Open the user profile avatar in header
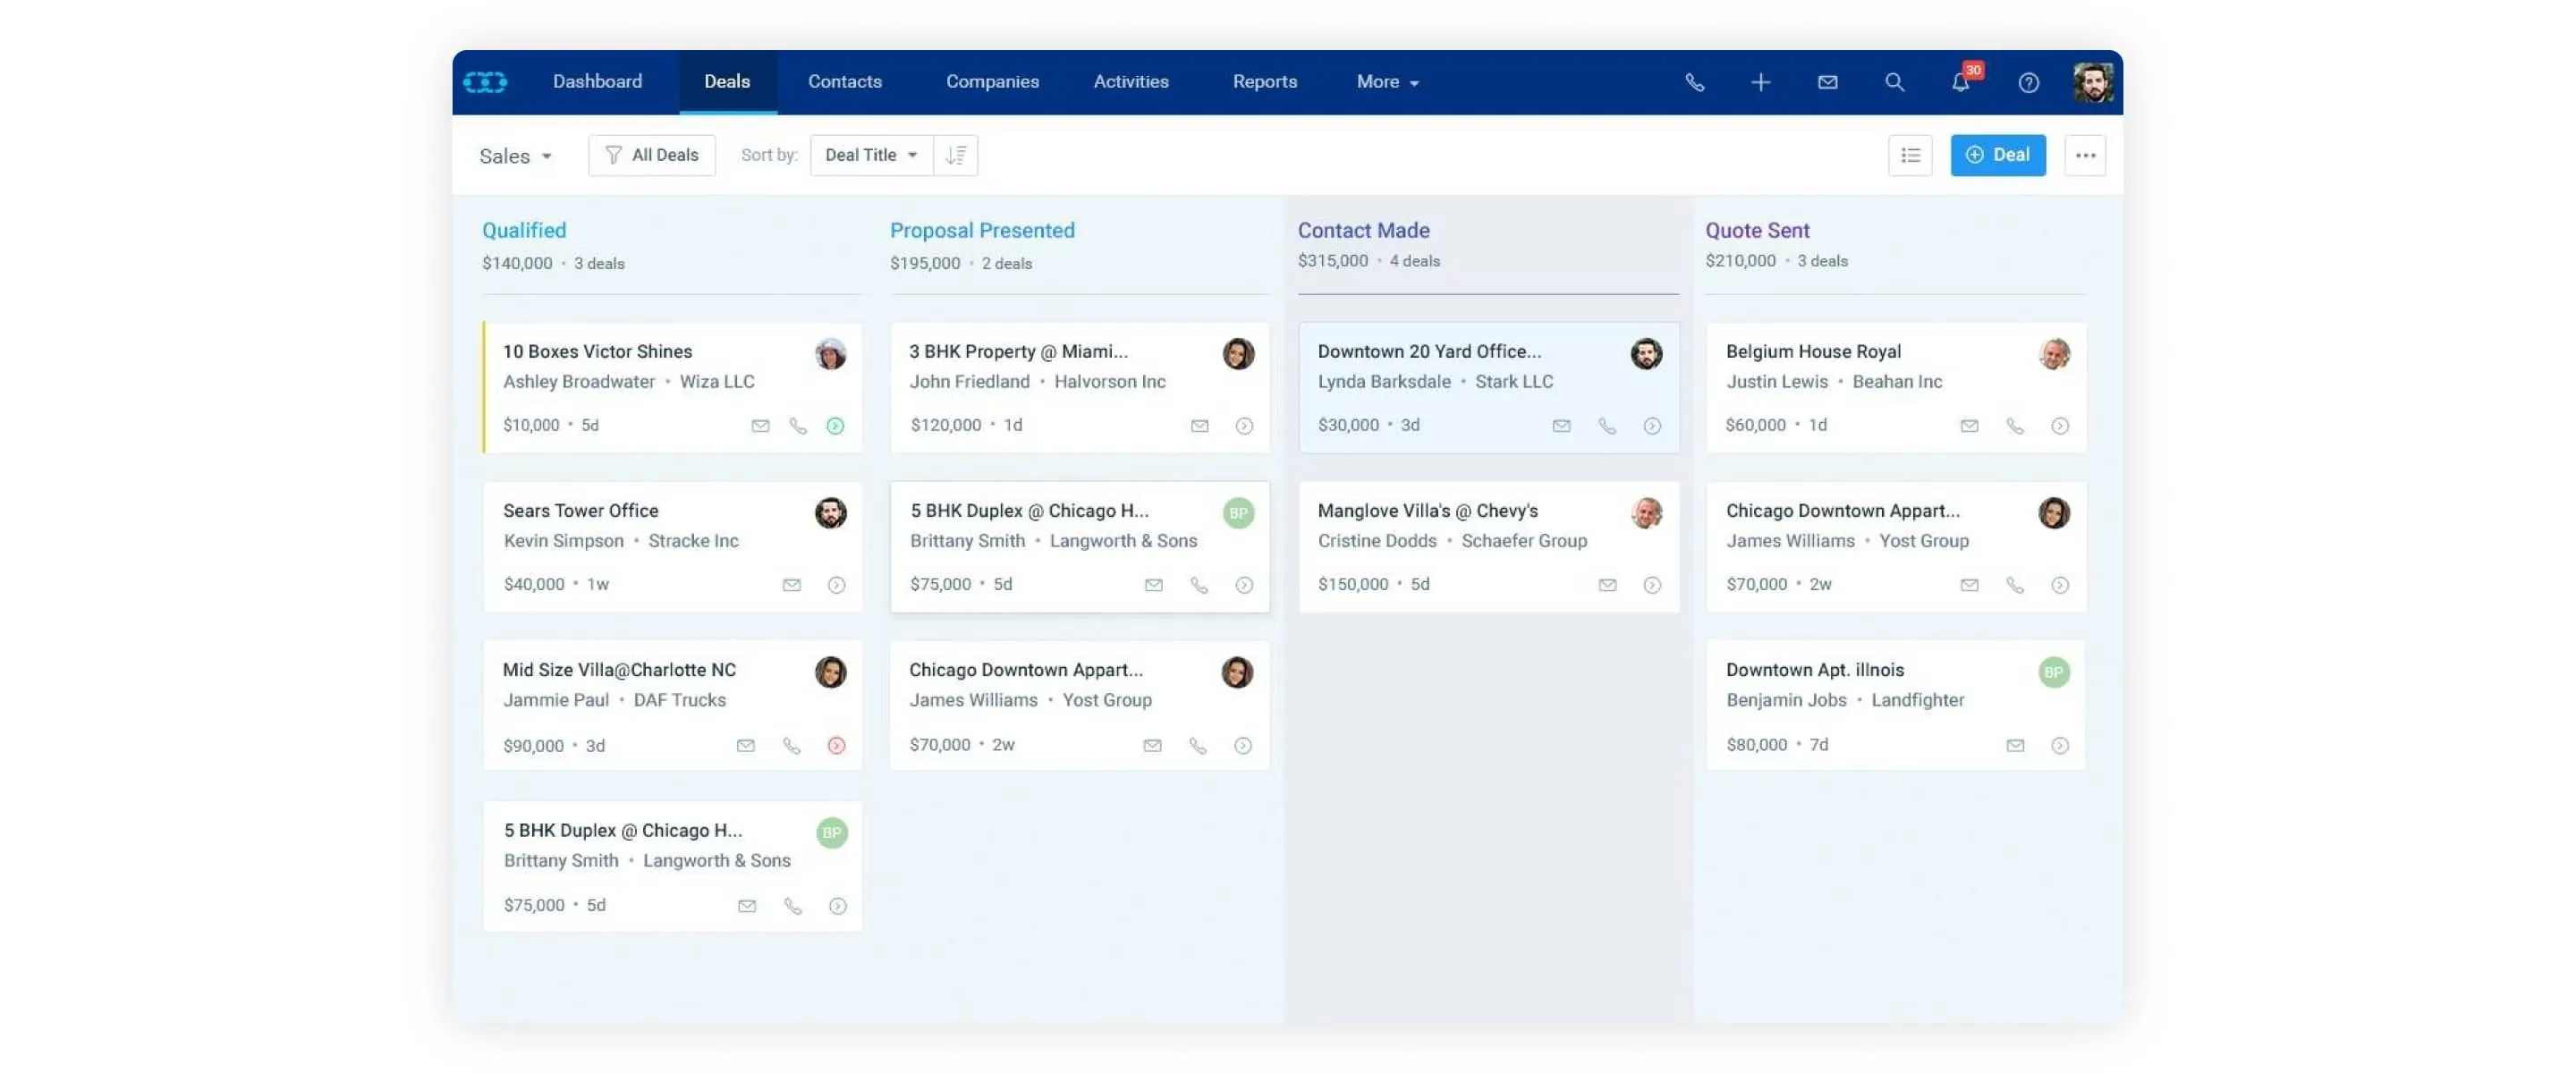 click(2092, 82)
